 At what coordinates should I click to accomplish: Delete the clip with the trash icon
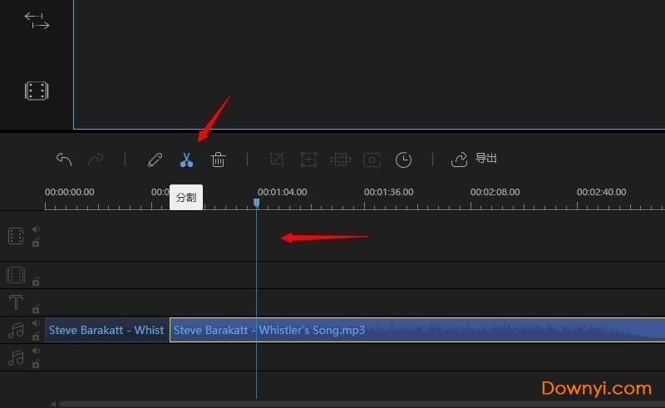coord(218,160)
